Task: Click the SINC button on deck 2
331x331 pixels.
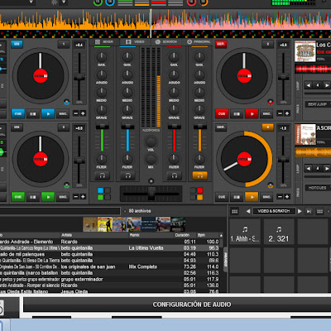Action: [x=266, y=113]
